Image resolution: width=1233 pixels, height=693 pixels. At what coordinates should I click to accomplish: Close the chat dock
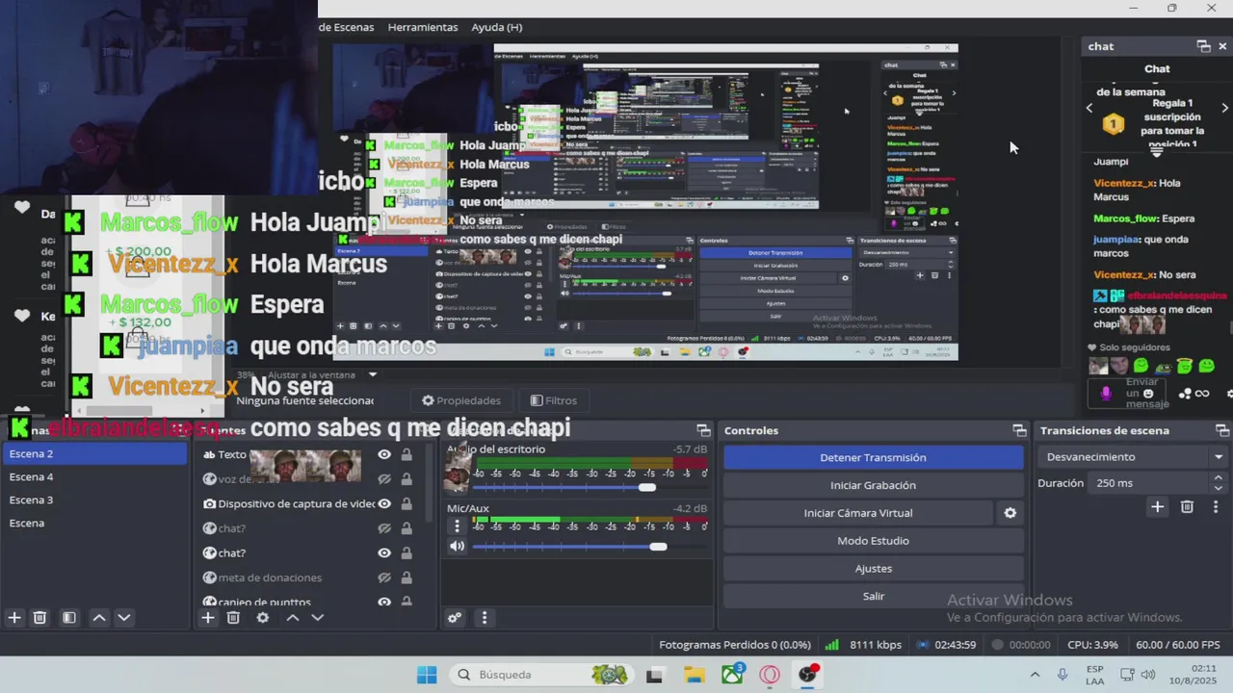(1222, 46)
